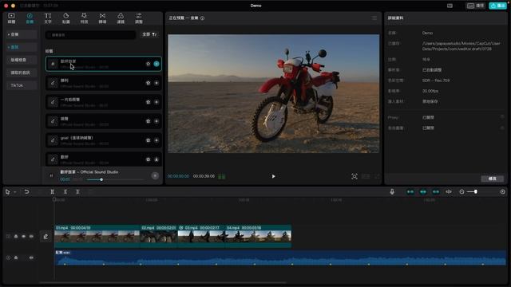The height and width of the screenshot is (287, 511).
Task: Click the Split tool in timeline toolbar
Action: [52, 192]
